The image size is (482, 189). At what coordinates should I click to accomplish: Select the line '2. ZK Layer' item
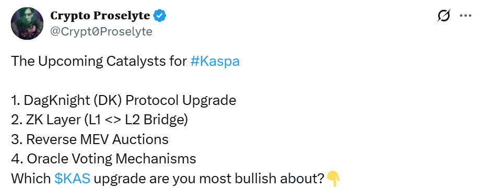click(99, 120)
